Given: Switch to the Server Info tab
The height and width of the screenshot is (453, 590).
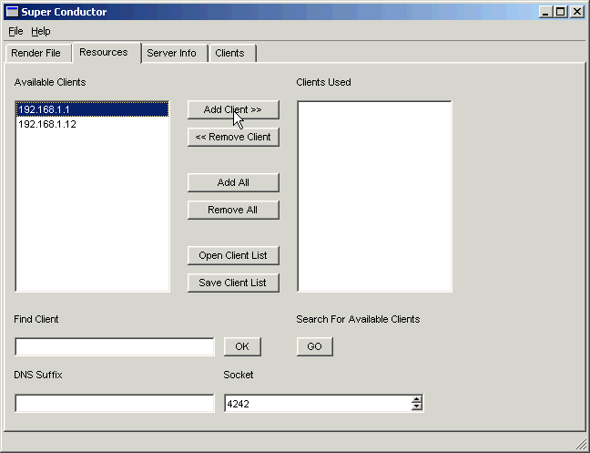Looking at the screenshot, I should tap(171, 53).
